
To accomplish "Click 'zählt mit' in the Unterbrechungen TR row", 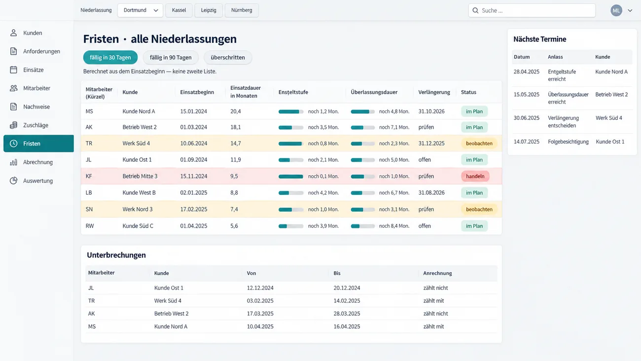I will coord(433,301).
